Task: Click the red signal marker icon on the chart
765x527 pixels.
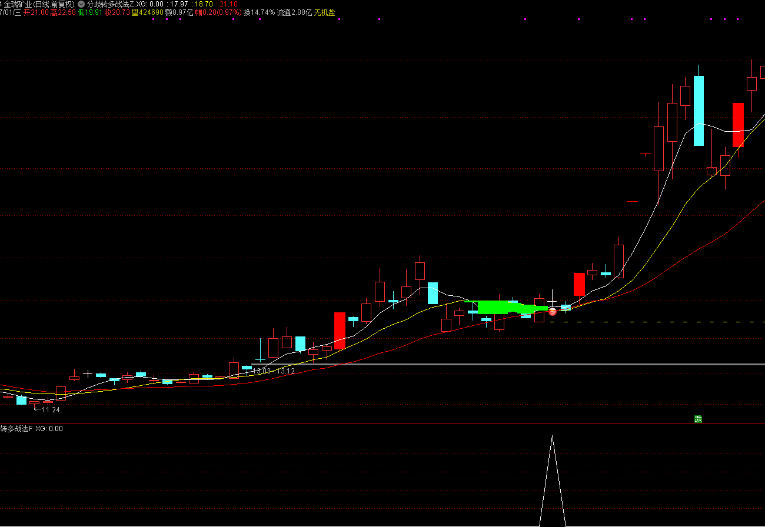Action: pyautogui.click(x=553, y=312)
